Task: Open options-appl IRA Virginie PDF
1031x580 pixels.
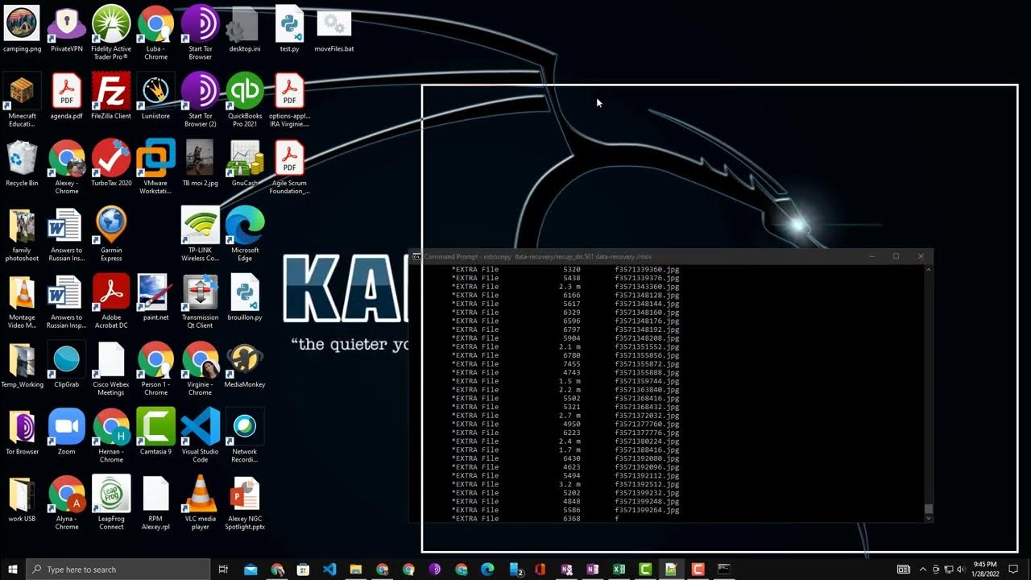Action: pyautogui.click(x=289, y=100)
